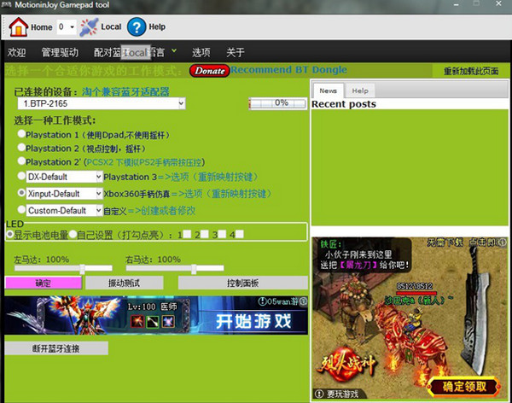Click 确定领取 button in game ad
The height and width of the screenshot is (403, 512).
[464, 387]
